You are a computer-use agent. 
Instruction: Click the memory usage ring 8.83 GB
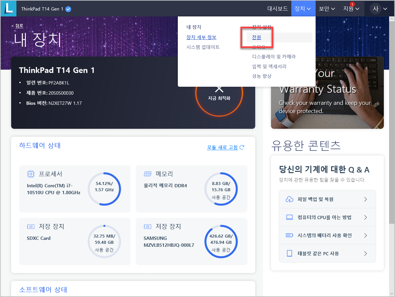tap(221, 189)
